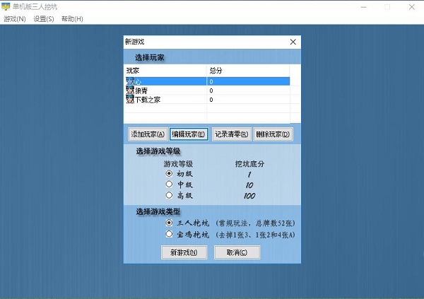Click the avatar icon of player 下载之家
Image resolution: width=424 pixels, height=299 pixels.
tap(130, 100)
